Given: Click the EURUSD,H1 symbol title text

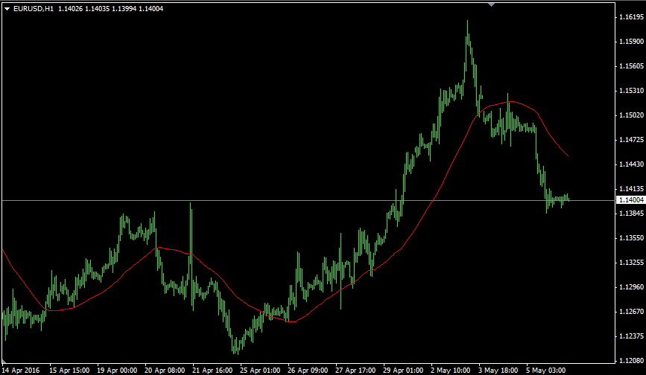Looking at the screenshot, I should coord(34,9).
